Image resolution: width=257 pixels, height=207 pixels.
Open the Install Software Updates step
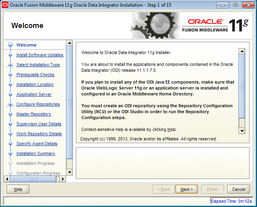coord(40,55)
